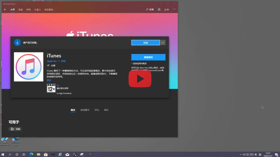This screenshot has height=157, width=280.
Task: Select the 概述 overview tab
Action: click(x=73, y=110)
